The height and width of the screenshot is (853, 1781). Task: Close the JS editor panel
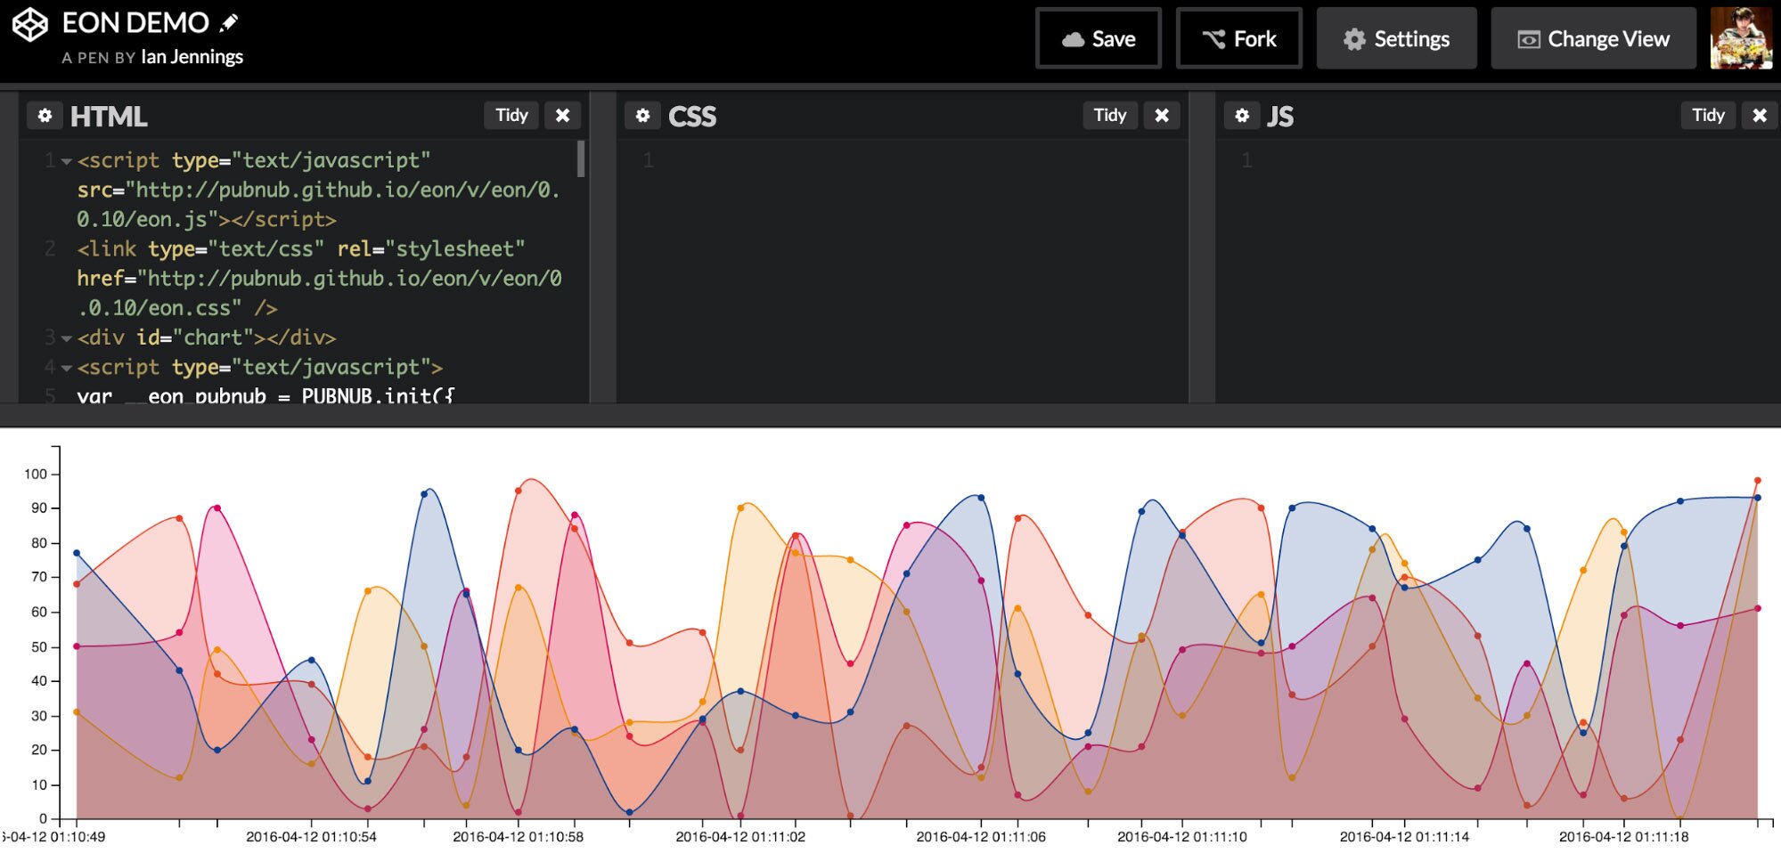[x=1759, y=116]
